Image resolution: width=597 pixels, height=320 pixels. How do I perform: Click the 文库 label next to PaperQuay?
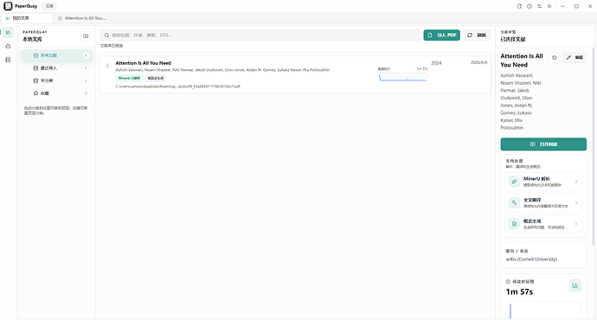point(49,6)
